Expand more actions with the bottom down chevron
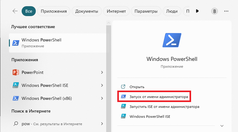Image resolution: width=238 pixels, height=132 pixels. (x=222, y=126)
